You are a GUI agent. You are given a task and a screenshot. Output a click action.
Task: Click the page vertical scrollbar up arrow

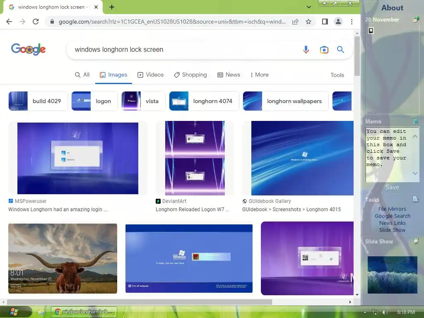[x=357, y=33]
